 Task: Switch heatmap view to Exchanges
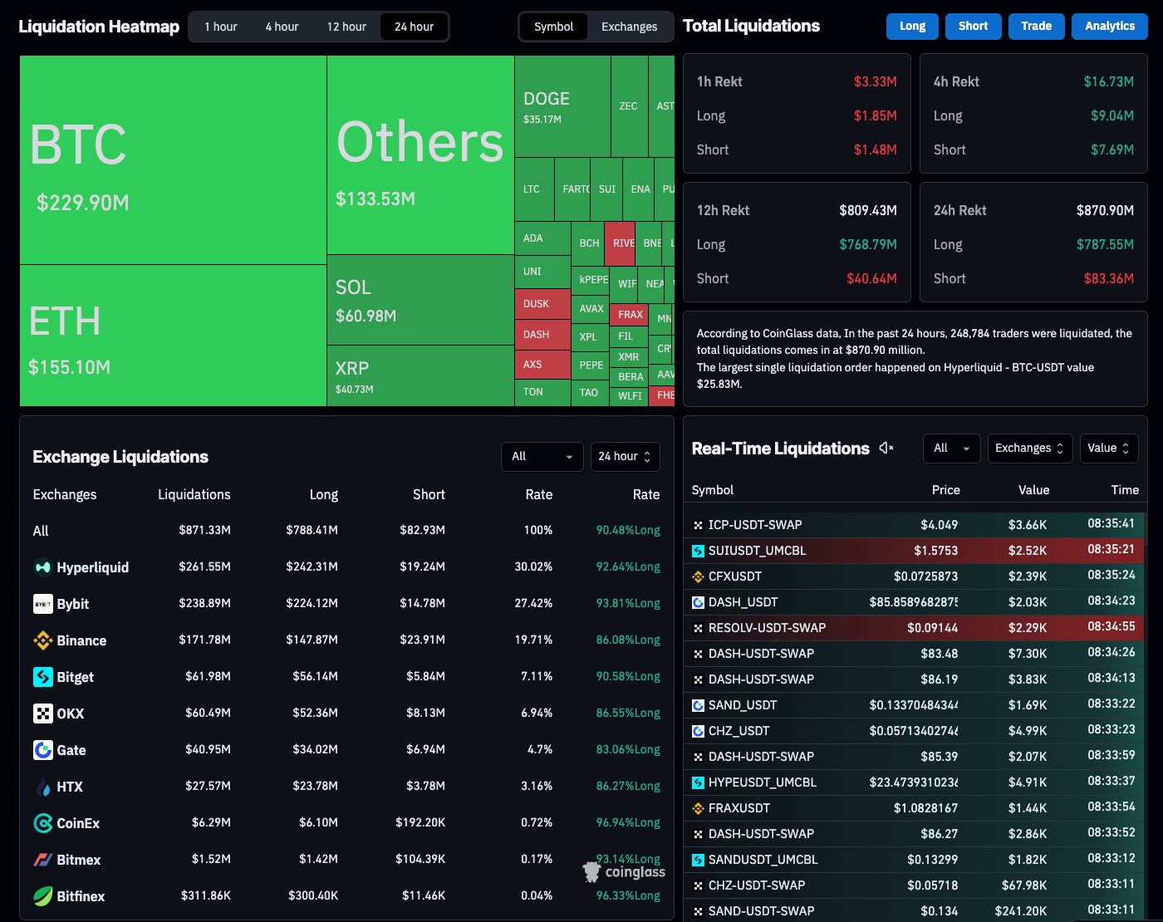[x=629, y=27]
